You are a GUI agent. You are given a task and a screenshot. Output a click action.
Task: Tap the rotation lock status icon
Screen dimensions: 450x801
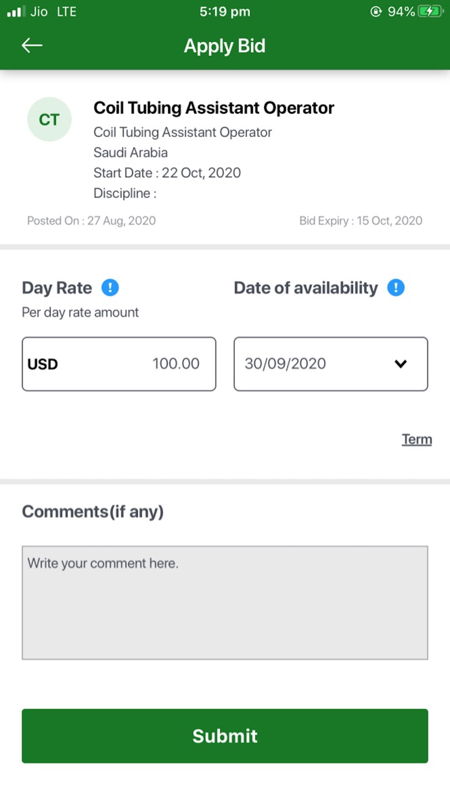coord(376,11)
